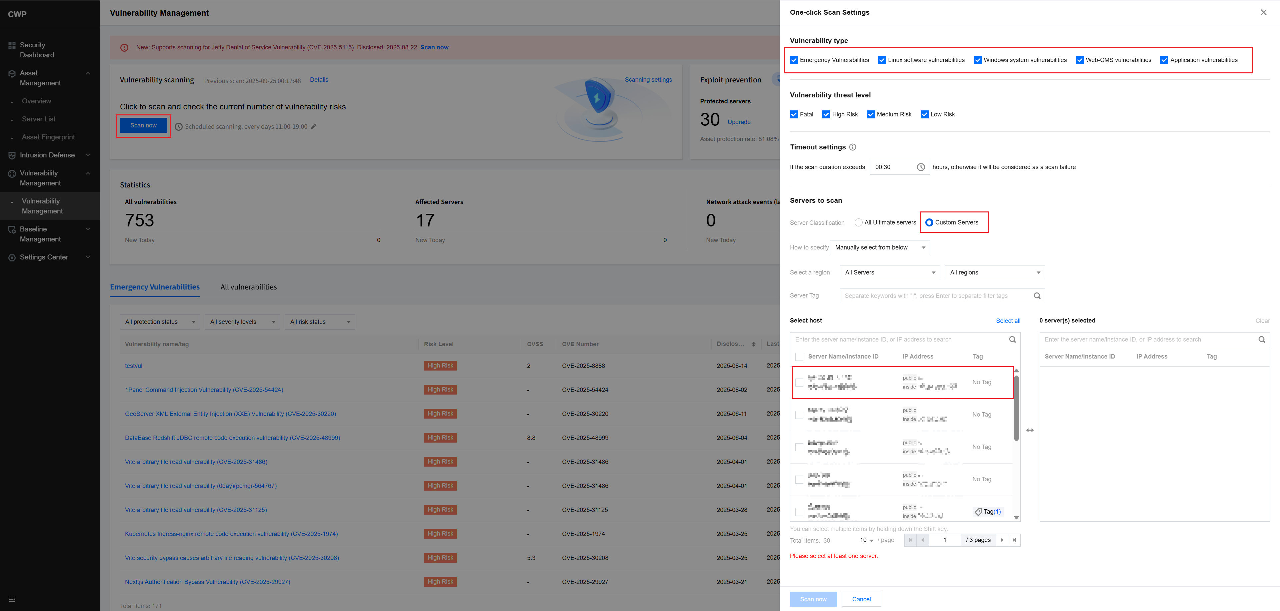Select the All Ultimate servers radio button
The image size is (1280, 611).
[x=858, y=222]
